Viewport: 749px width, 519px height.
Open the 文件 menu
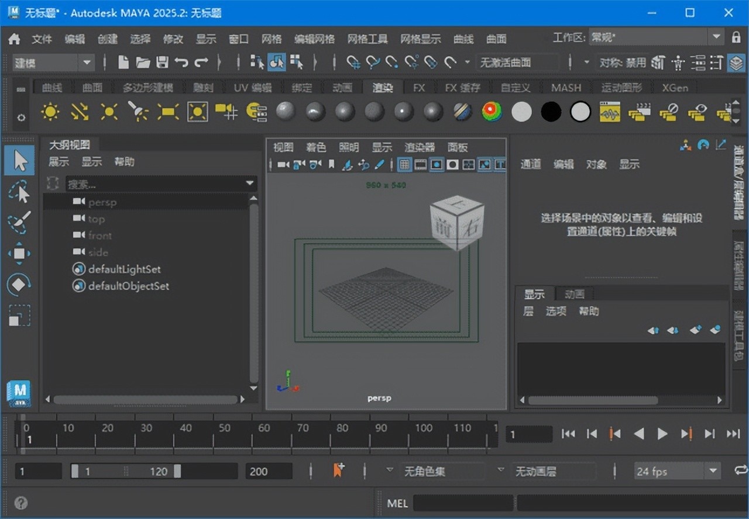42,39
